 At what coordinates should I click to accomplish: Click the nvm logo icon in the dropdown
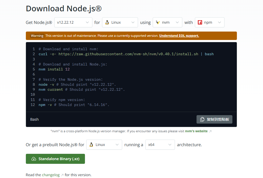tap(158, 22)
